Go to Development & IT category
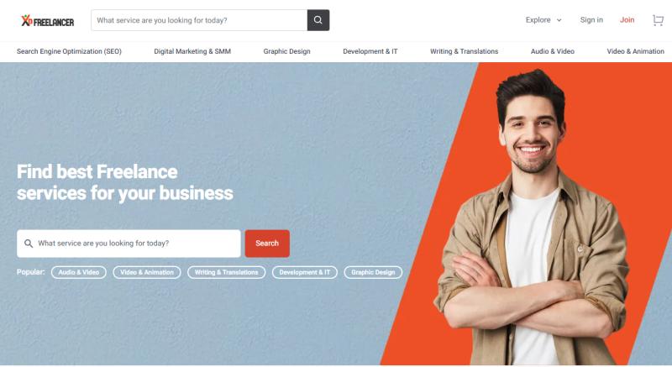The width and height of the screenshot is (672, 367). pyautogui.click(x=370, y=51)
